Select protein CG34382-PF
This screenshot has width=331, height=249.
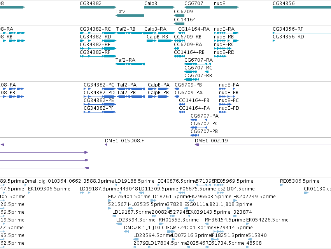[x=98, y=108]
